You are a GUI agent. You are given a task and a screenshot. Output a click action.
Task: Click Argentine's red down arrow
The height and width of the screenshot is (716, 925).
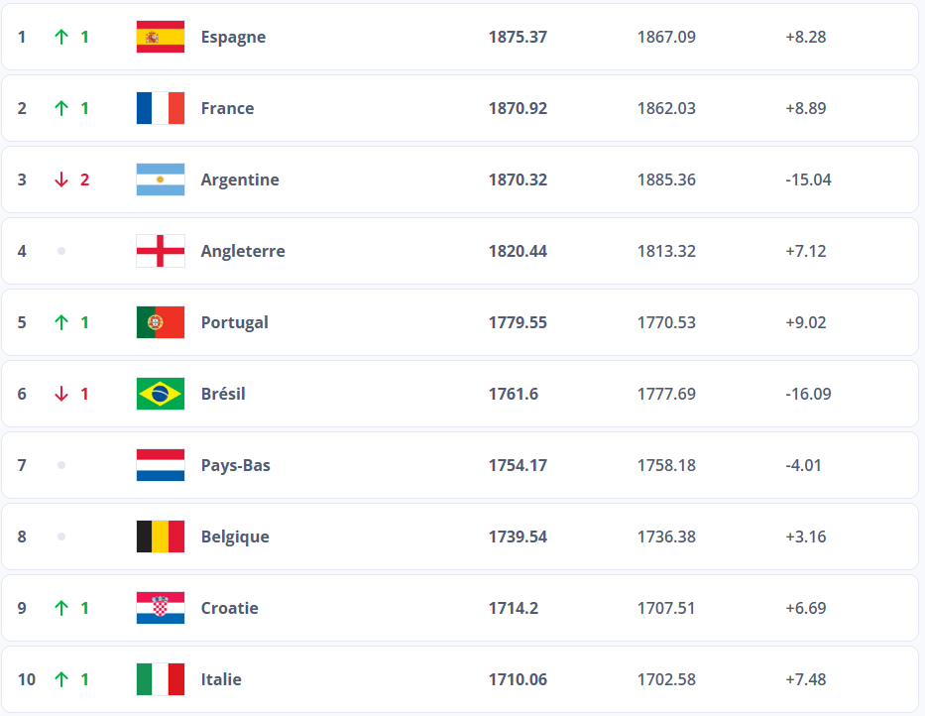point(61,179)
